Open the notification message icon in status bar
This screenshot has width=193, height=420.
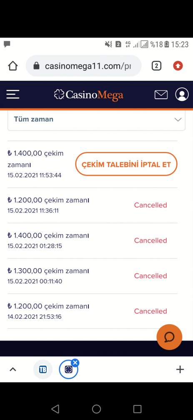pos(7,44)
